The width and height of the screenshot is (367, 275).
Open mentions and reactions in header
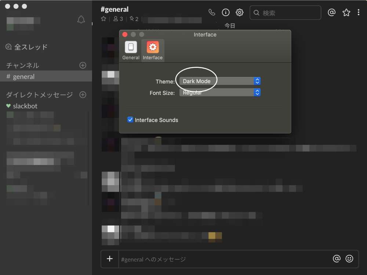[x=332, y=12]
